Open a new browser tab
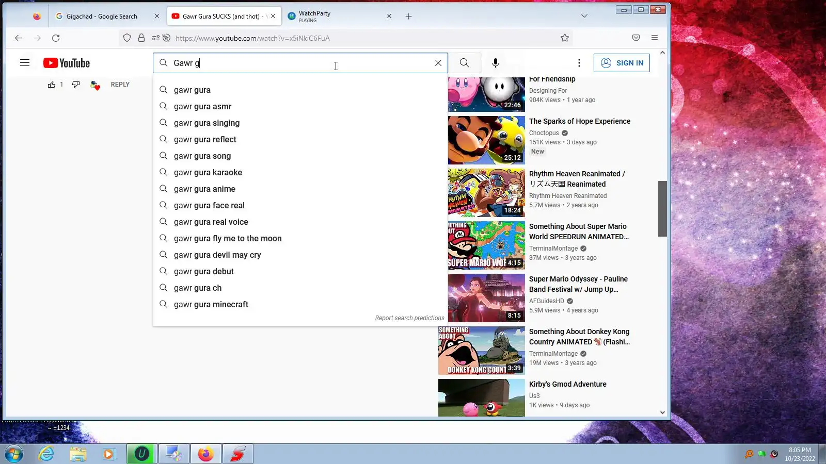826x464 pixels. pos(409,16)
